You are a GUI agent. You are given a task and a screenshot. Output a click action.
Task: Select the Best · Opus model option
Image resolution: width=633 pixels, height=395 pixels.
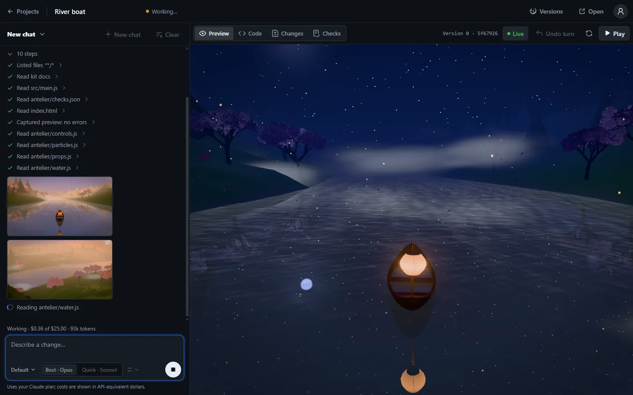click(59, 370)
